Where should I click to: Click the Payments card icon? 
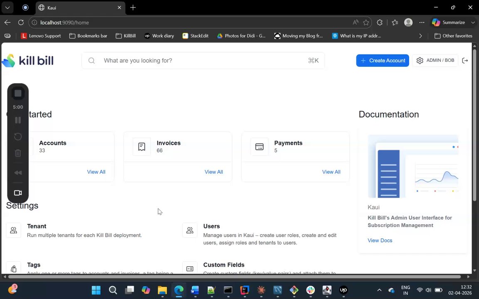259,147
